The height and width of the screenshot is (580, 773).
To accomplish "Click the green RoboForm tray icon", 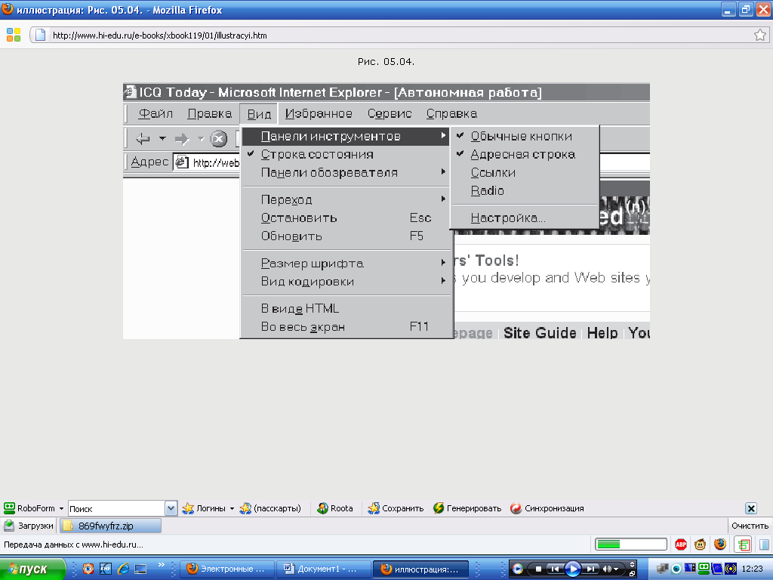I will point(704,568).
